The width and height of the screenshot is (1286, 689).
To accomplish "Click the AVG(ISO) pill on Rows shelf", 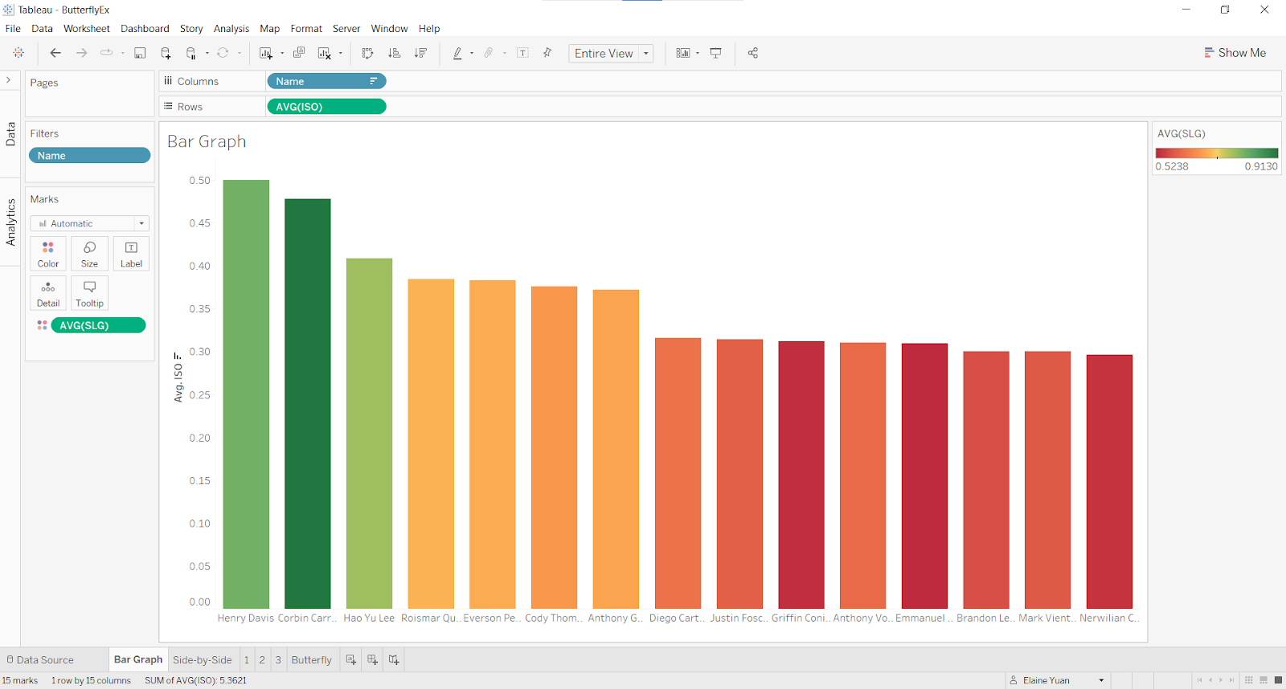I will point(326,107).
